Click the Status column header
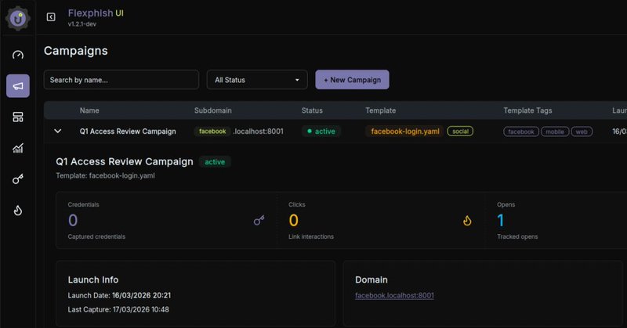Viewport: 627px width, 328px height. click(x=312, y=110)
